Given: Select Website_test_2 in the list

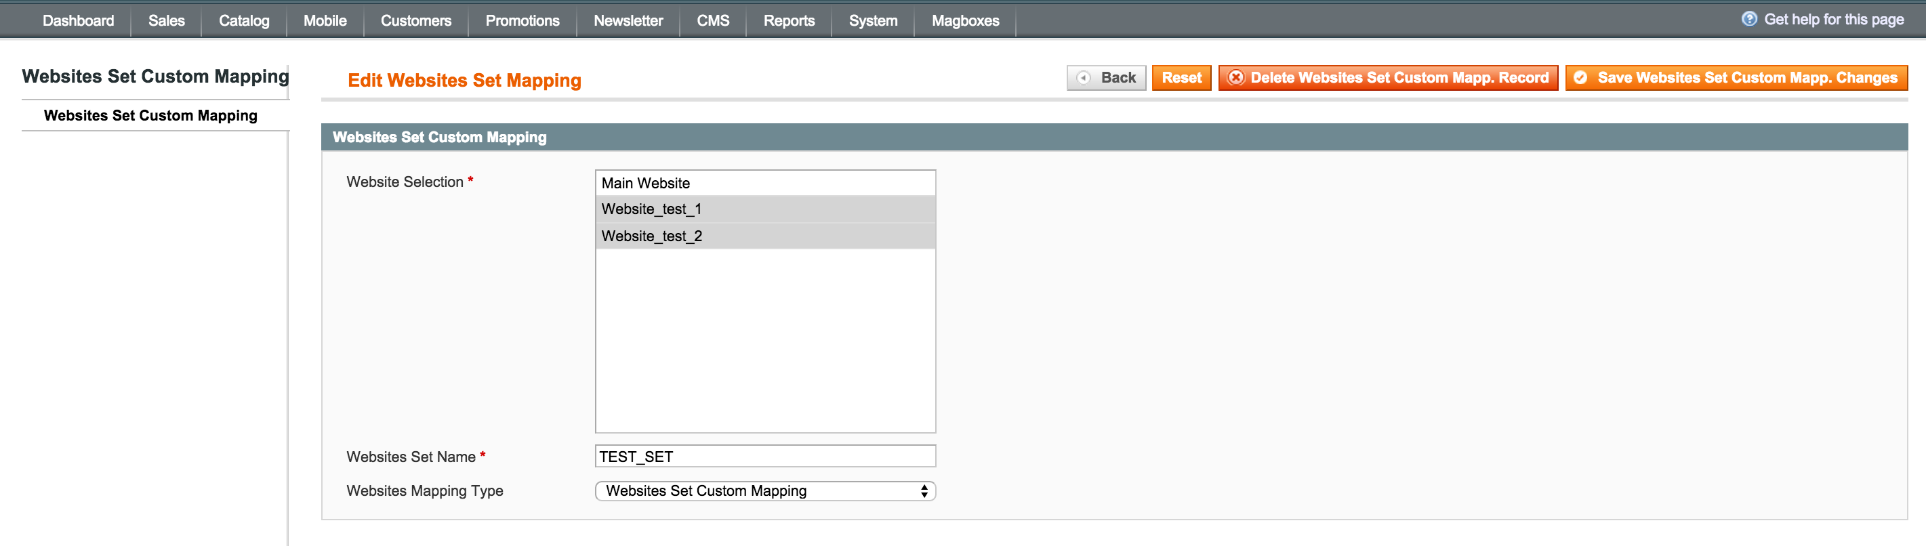Looking at the screenshot, I should point(765,236).
